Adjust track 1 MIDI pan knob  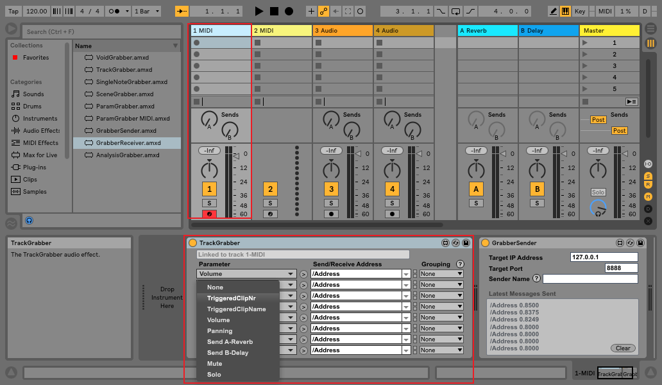[x=209, y=169]
